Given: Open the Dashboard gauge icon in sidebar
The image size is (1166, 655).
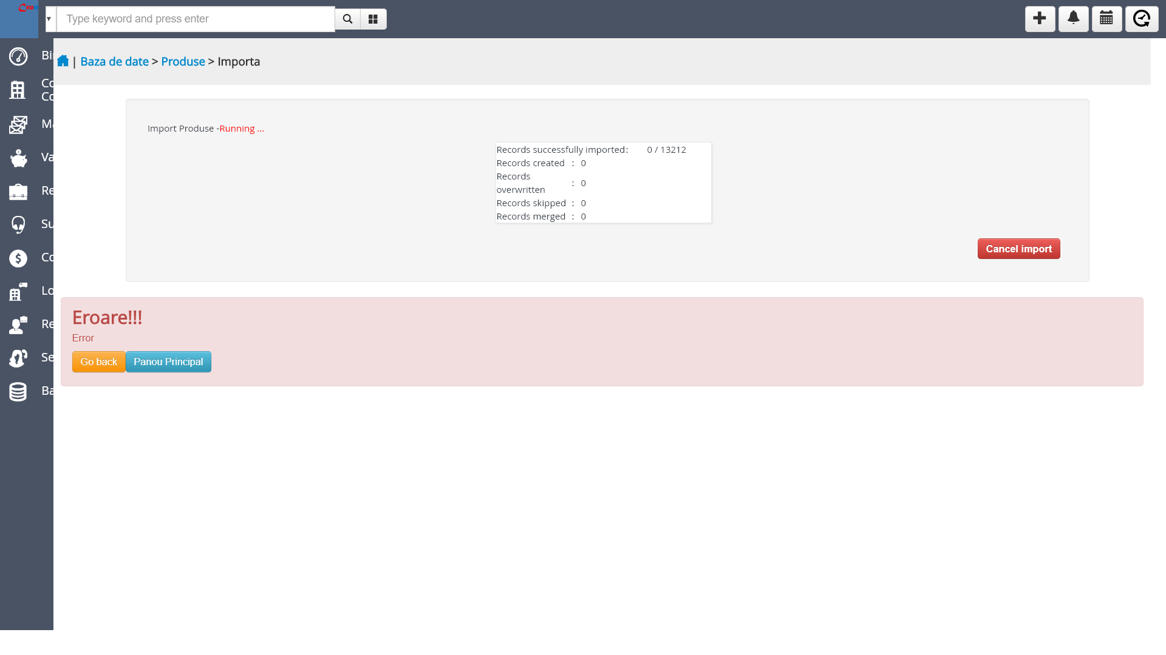Looking at the screenshot, I should point(18,56).
